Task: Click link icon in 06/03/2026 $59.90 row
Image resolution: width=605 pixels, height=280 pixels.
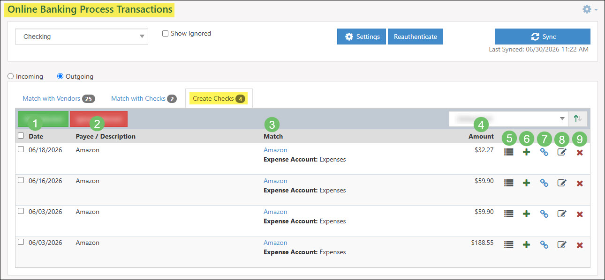Action: coord(544,214)
